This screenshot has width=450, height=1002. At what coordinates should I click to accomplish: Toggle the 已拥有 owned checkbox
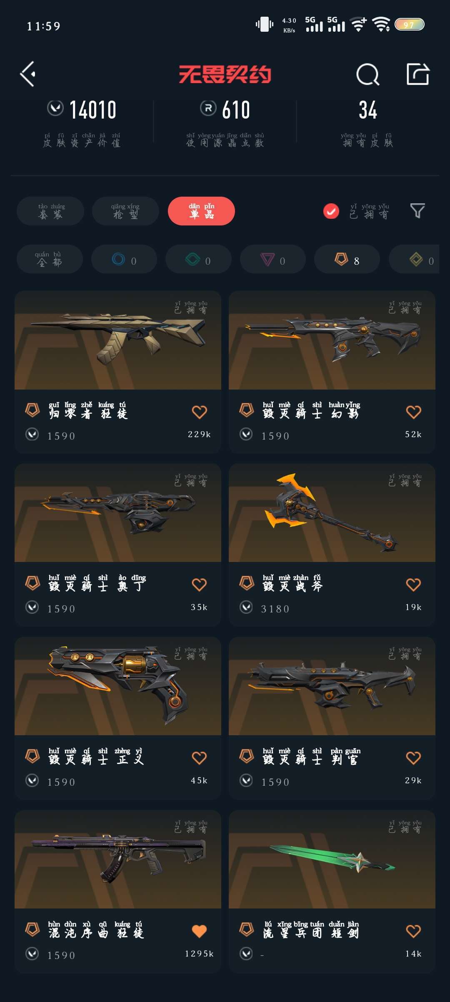coord(331,211)
